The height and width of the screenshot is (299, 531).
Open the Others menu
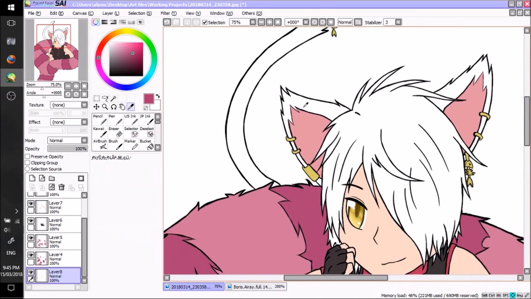(252, 13)
